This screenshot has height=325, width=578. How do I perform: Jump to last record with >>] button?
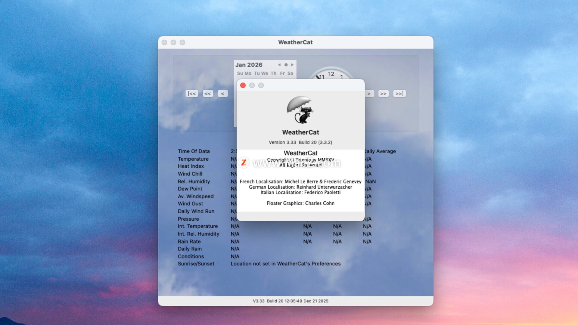[399, 94]
